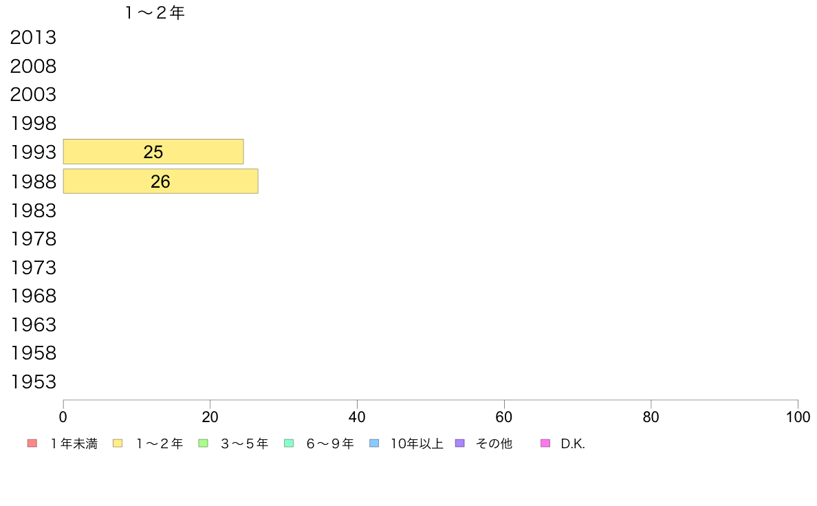817x506 pixels.
Task: Toggle the 3～5年 legend label
Action: tap(244, 444)
